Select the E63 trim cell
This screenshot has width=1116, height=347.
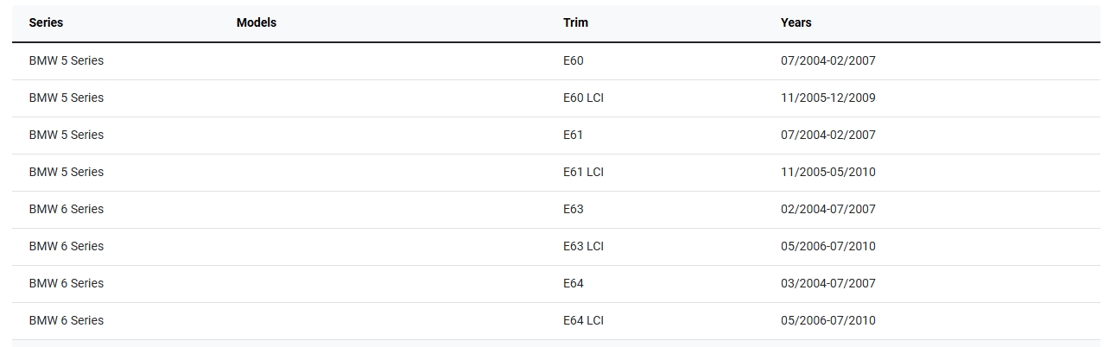[x=574, y=210]
